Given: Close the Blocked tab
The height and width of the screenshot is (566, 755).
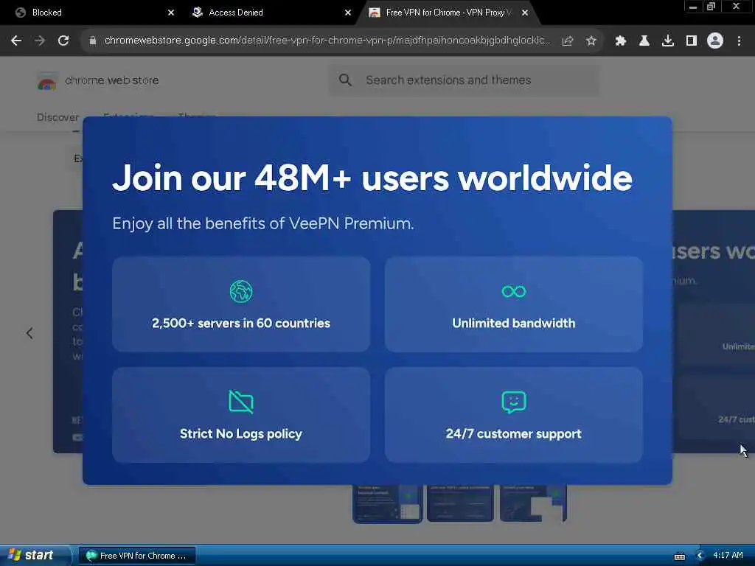Looking at the screenshot, I should pos(171,13).
